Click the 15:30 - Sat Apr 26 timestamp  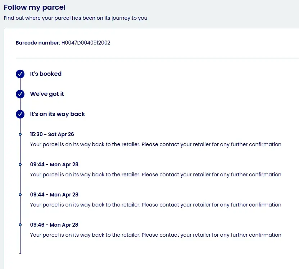52,134
